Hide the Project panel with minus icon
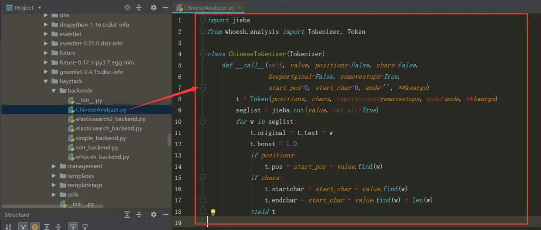The height and width of the screenshot is (230, 541). [165, 8]
